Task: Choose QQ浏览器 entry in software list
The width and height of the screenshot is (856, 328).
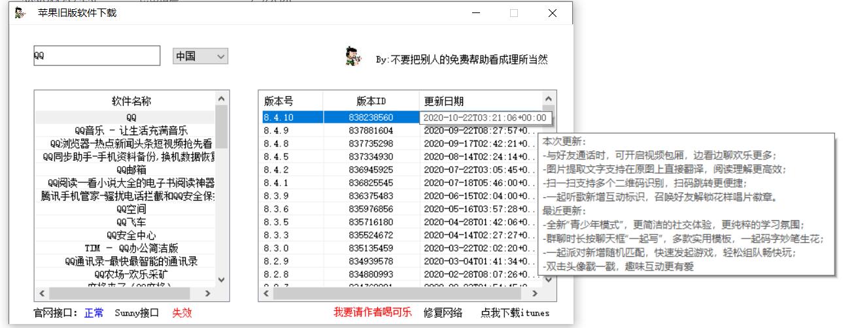Action: [x=125, y=143]
